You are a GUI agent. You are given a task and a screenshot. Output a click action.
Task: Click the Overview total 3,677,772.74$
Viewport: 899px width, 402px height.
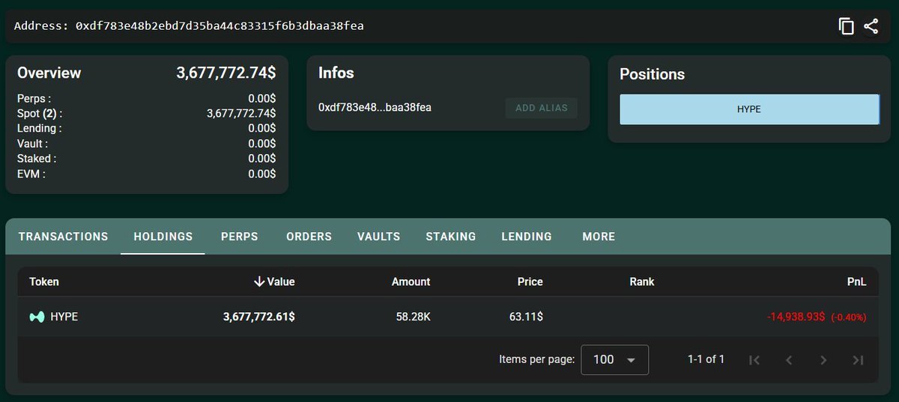[x=226, y=73]
